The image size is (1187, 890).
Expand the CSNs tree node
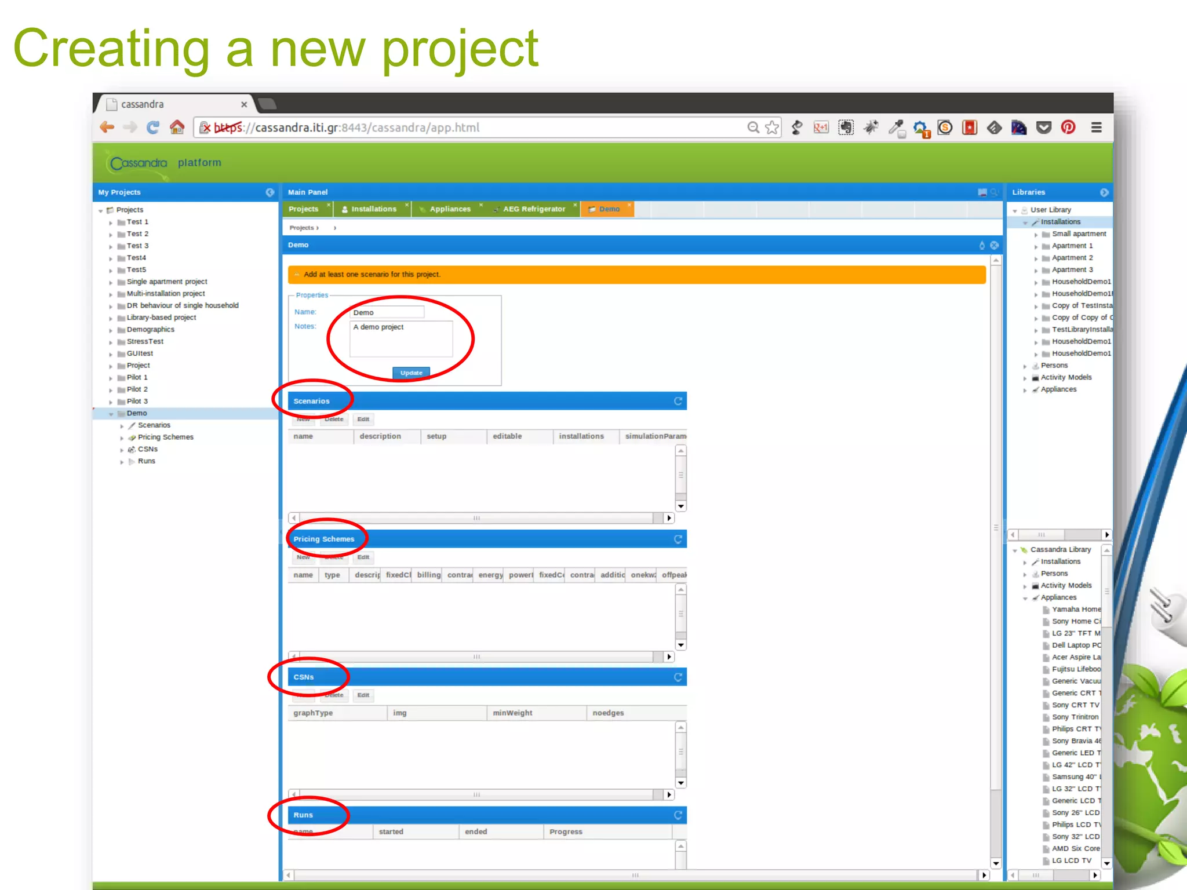point(122,450)
